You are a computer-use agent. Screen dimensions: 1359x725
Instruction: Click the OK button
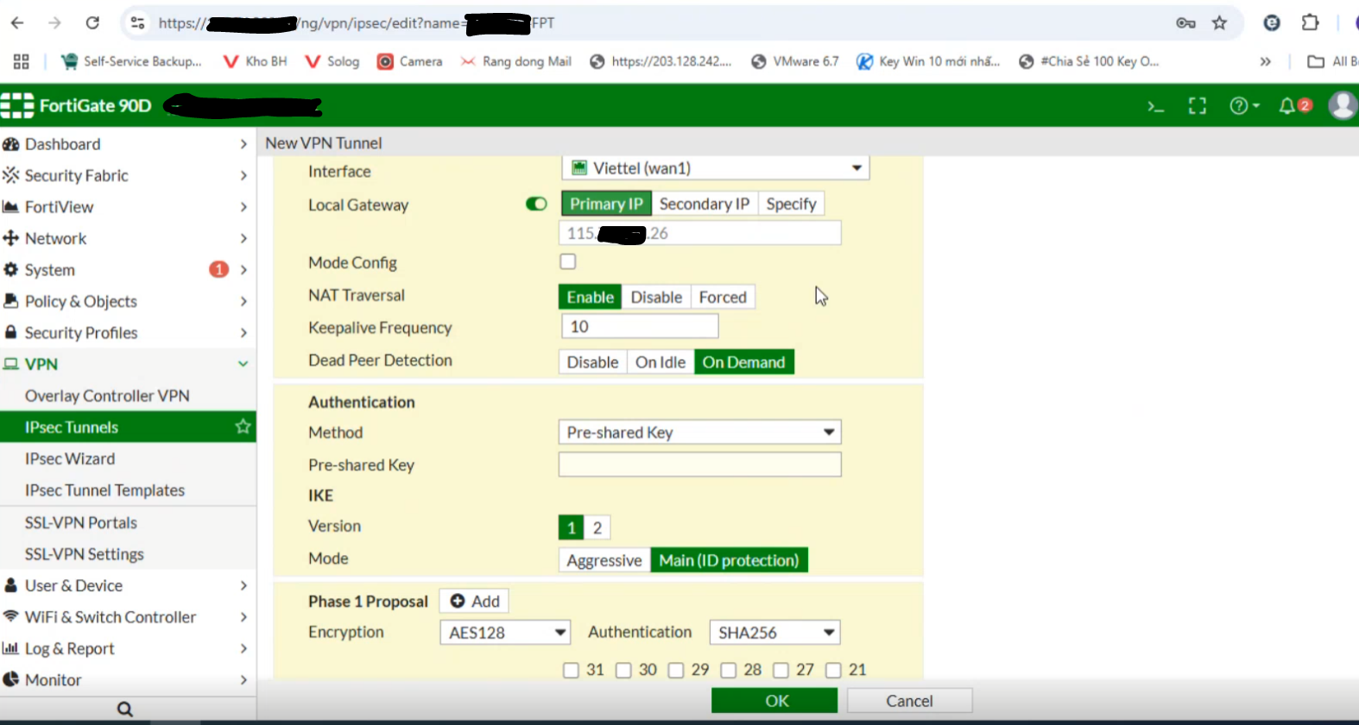pyautogui.click(x=774, y=701)
